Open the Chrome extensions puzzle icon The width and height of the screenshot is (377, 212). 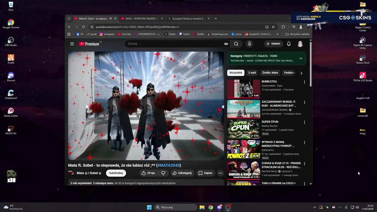(x=283, y=27)
